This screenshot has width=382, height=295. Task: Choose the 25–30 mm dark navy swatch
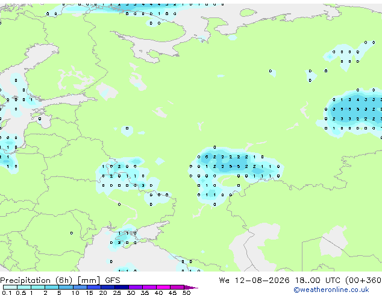pos(122,287)
